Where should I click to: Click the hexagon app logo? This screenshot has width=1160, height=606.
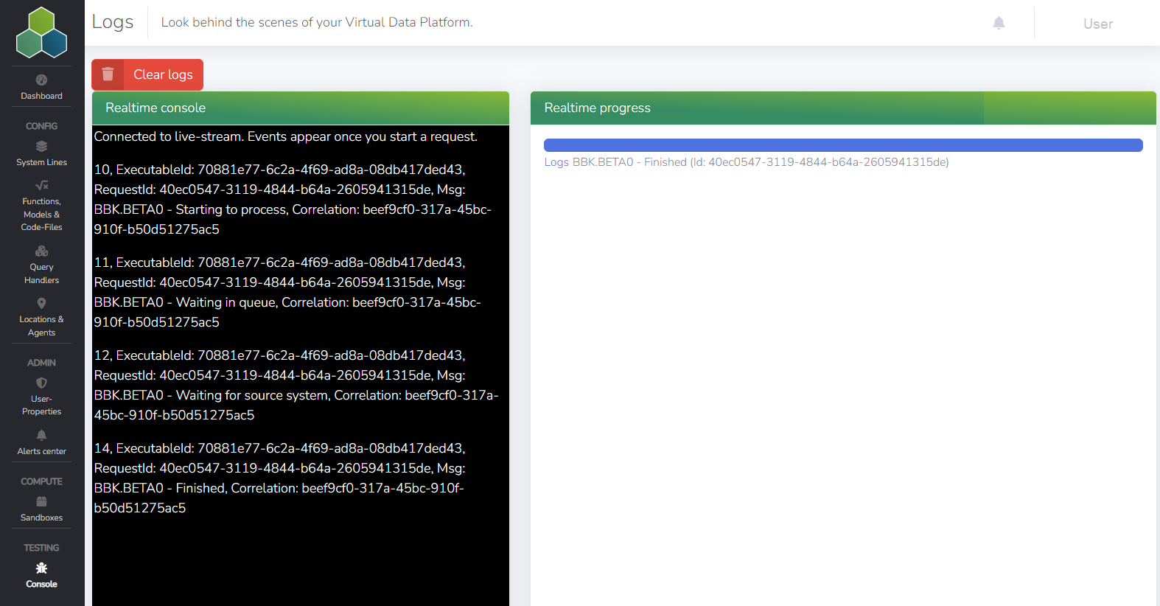pyautogui.click(x=41, y=32)
